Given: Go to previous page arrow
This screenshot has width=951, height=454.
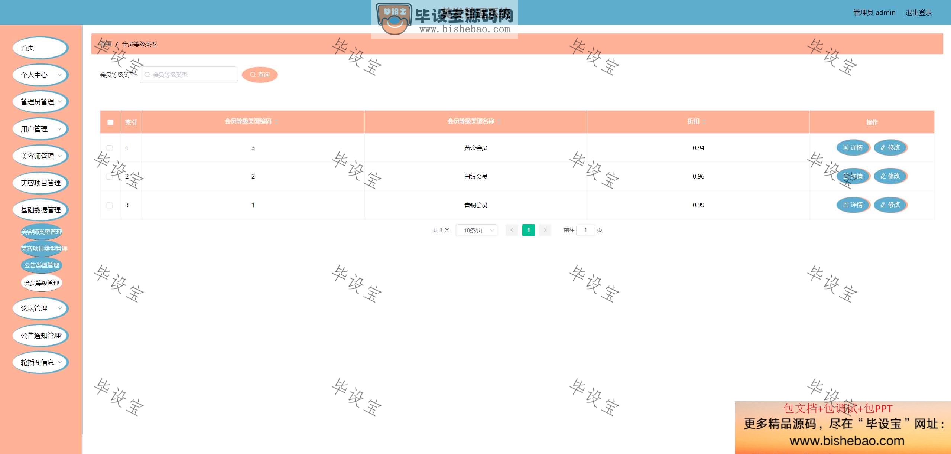Looking at the screenshot, I should 512,230.
